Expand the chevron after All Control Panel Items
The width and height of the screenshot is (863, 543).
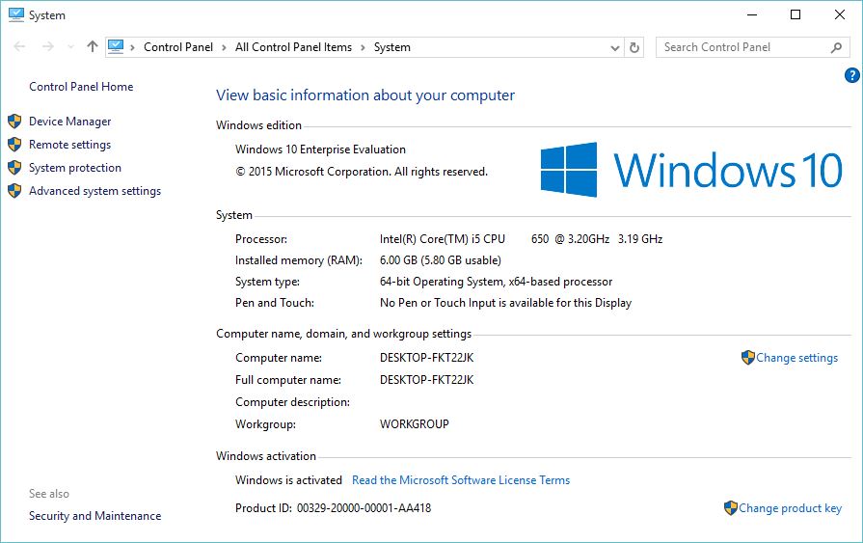point(363,48)
